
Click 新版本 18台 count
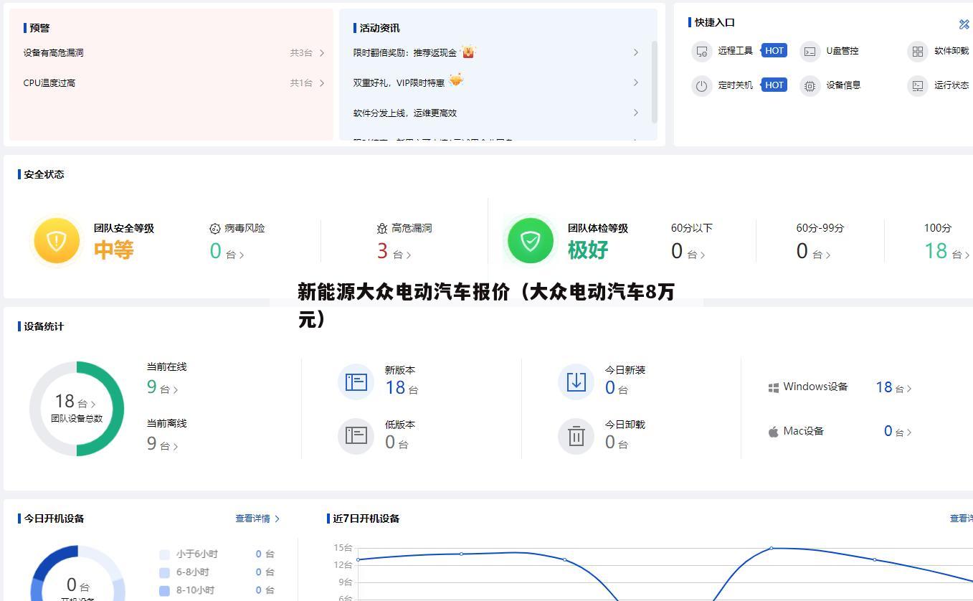pyautogui.click(x=401, y=388)
